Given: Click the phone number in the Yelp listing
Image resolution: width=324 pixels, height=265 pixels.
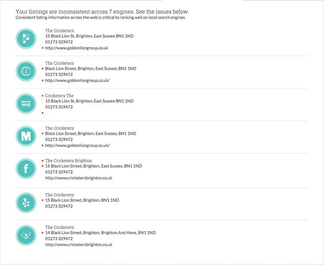Looking at the screenshot, I should 59,206.
